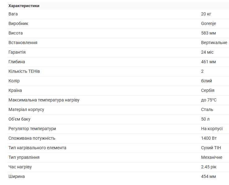
Task: Click the "Регулятор температури" label
Action: coord(32,129)
